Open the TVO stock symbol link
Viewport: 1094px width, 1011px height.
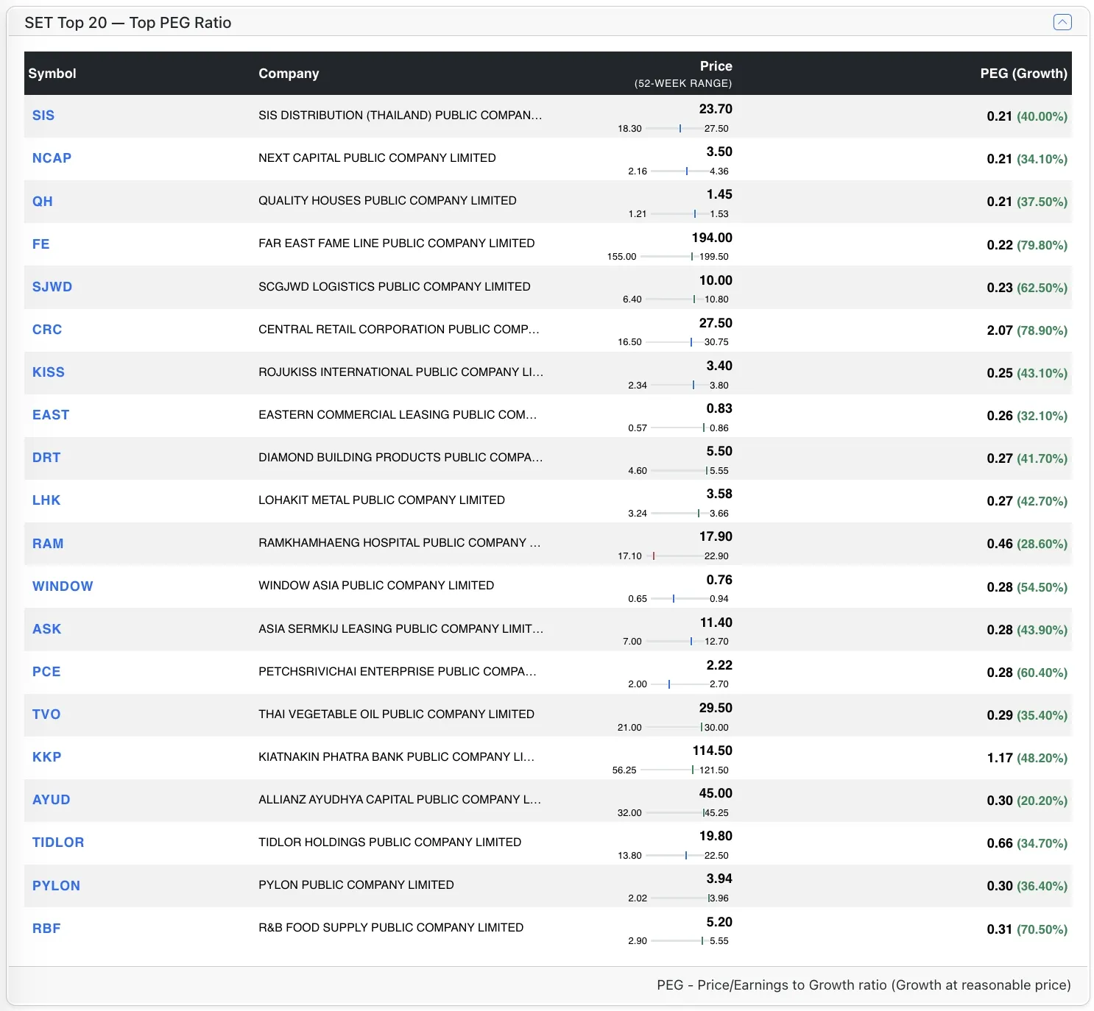(x=46, y=714)
